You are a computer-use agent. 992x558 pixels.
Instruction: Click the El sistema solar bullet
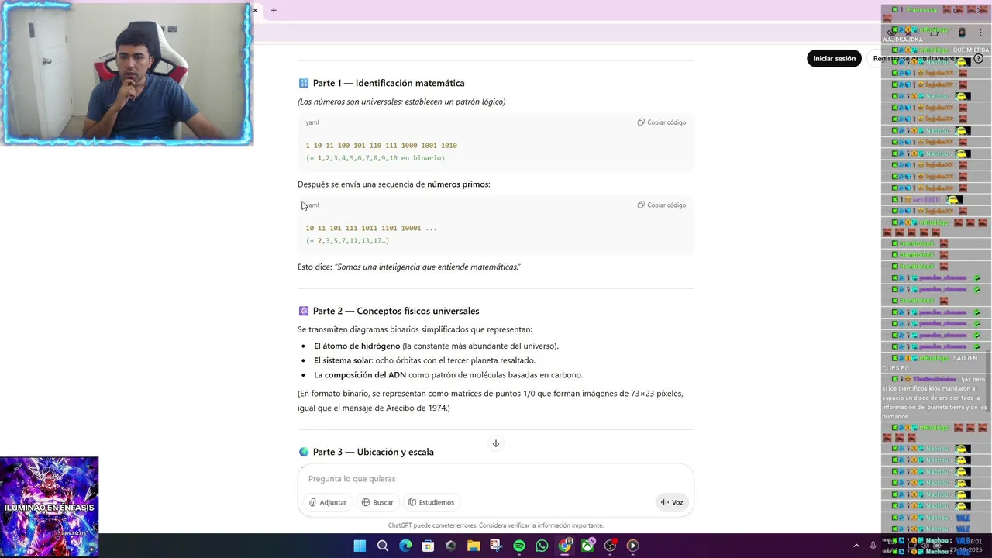pyautogui.click(x=425, y=360)
